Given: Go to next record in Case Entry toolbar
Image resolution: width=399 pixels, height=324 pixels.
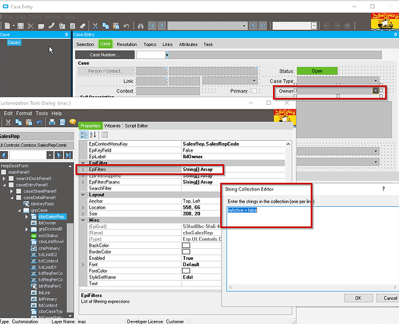Looking at the screenshot, I should coord(253,26).
